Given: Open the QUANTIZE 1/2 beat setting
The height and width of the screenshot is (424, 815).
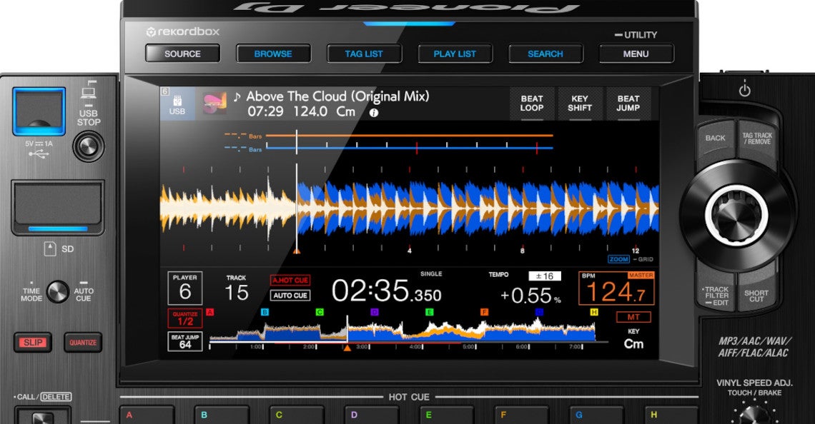Looking at the screenshot, I should 185,318.
